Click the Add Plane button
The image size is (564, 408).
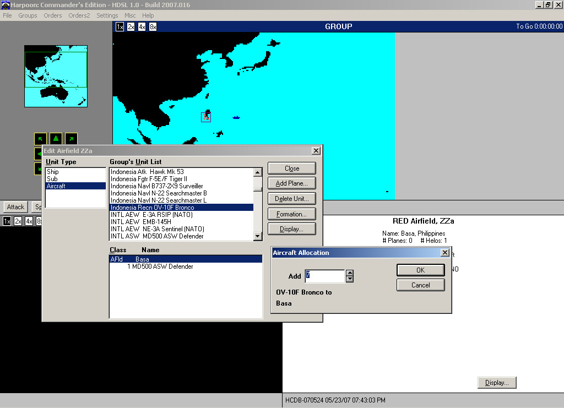click(291, 183)
